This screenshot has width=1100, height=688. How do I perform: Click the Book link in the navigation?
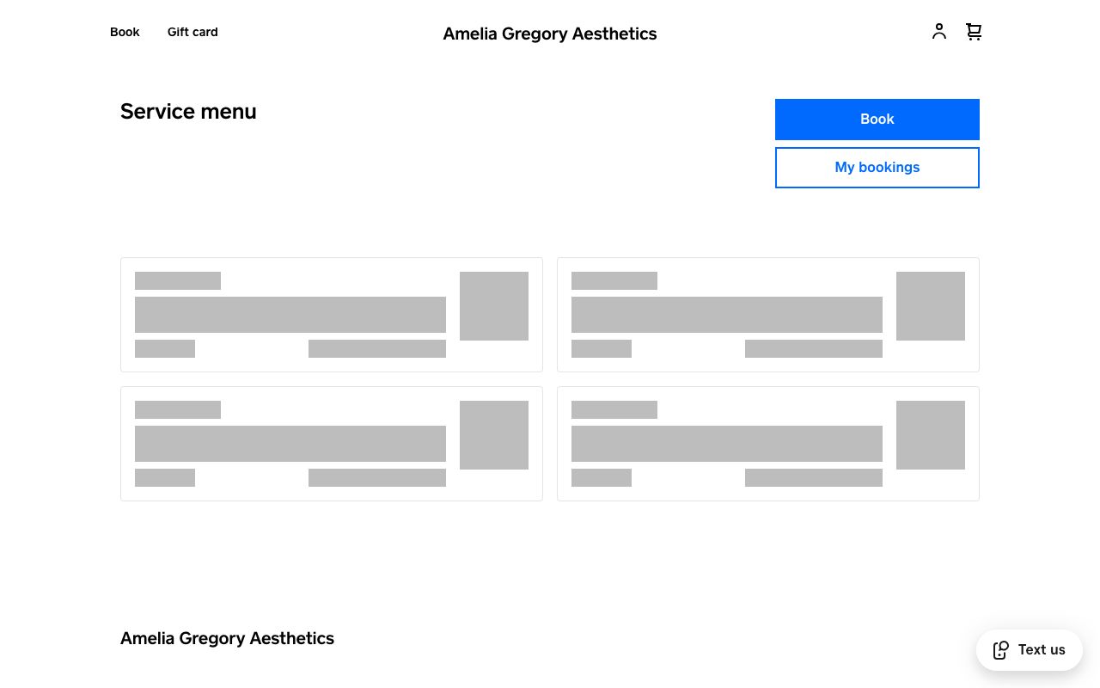click(x=125, y=32)
